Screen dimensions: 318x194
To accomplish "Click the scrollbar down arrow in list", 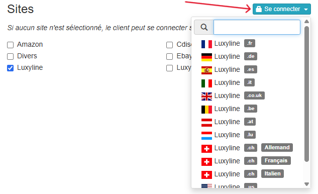I will point(306,184).
